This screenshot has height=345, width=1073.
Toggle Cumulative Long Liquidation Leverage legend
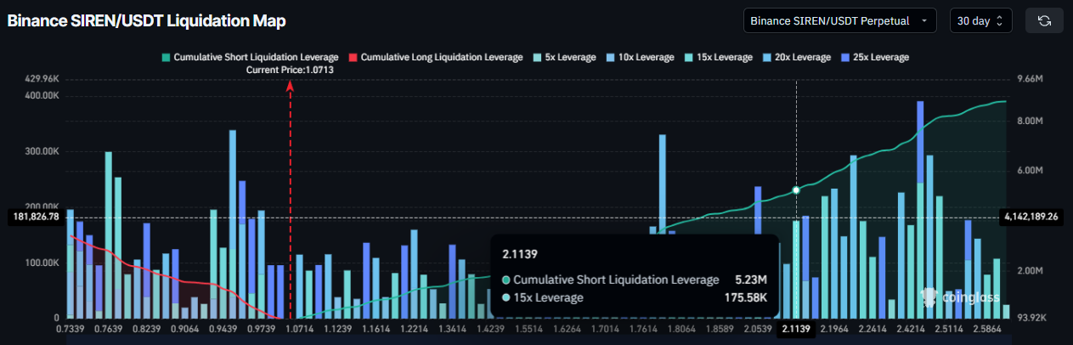[x=436, y=57]
